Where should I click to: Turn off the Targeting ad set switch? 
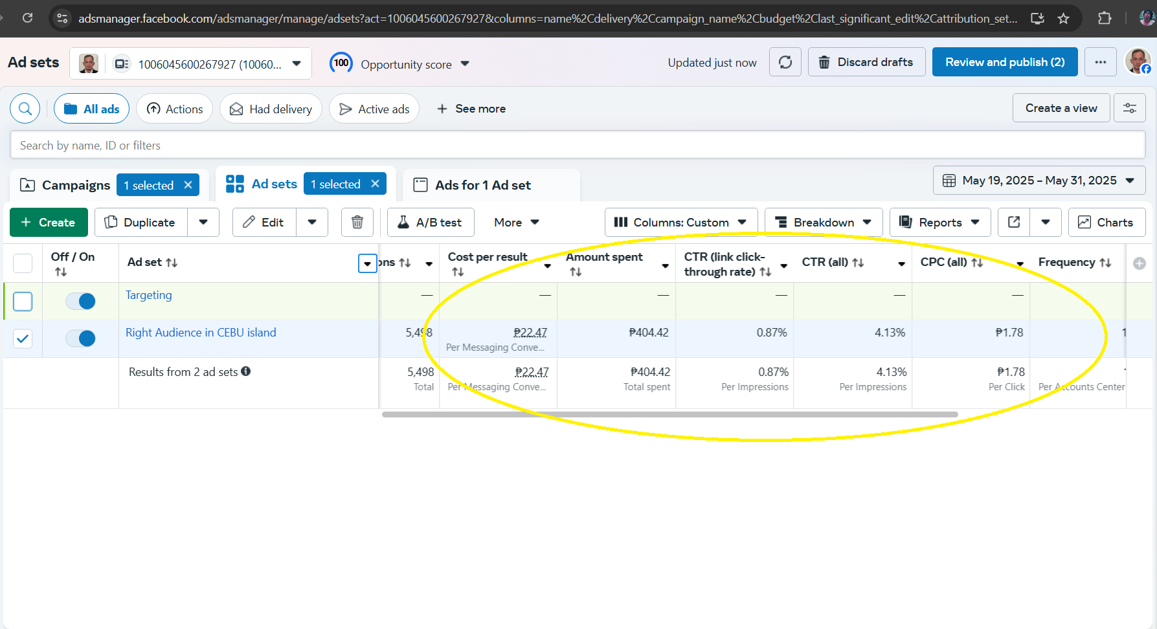point(81,301)
